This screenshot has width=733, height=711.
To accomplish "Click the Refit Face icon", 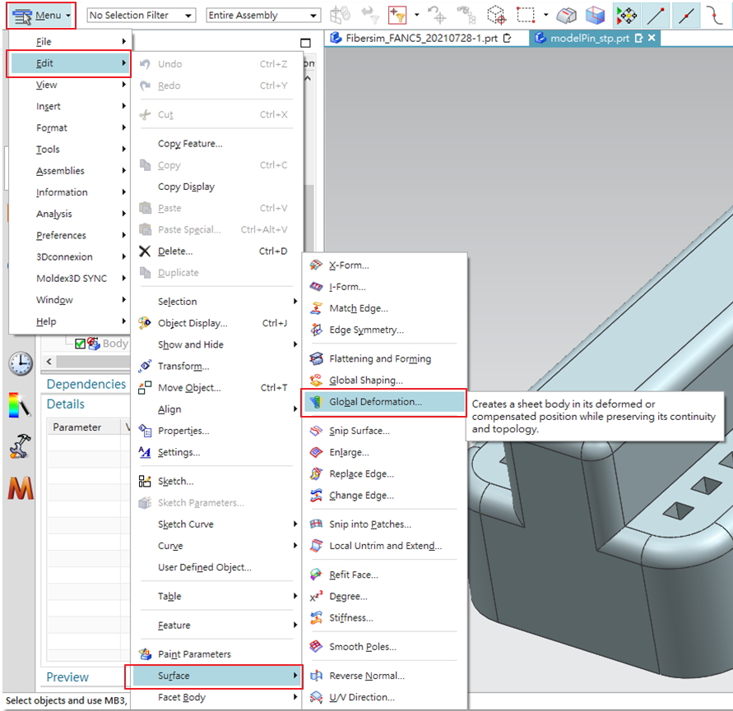I will tap(316, 574).
